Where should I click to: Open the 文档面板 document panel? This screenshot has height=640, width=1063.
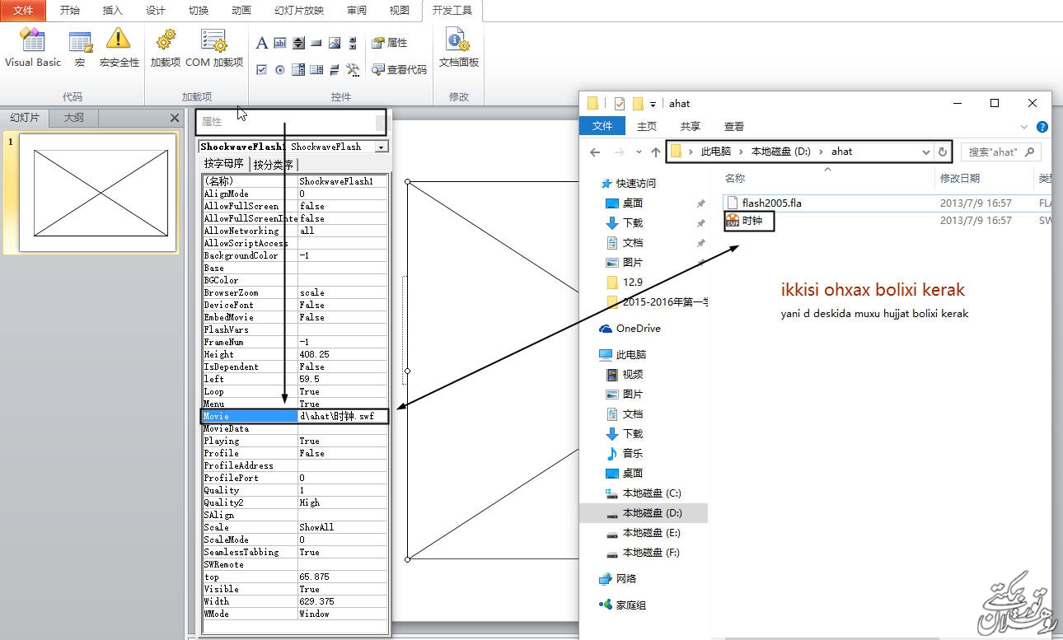pyautogui.click(x=458, y=48)
